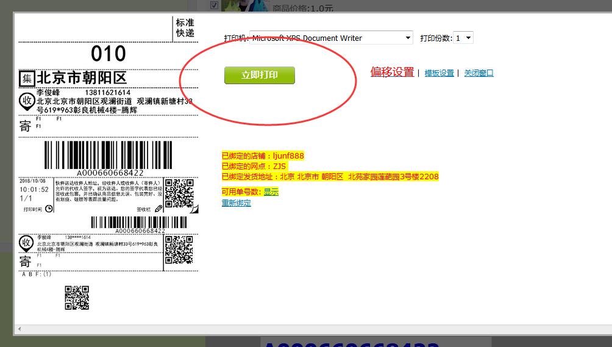Open the 模板设置 template settings link
Image resolution: width=612 pixels, height=347 pixels.
click(x=439, y=73)
